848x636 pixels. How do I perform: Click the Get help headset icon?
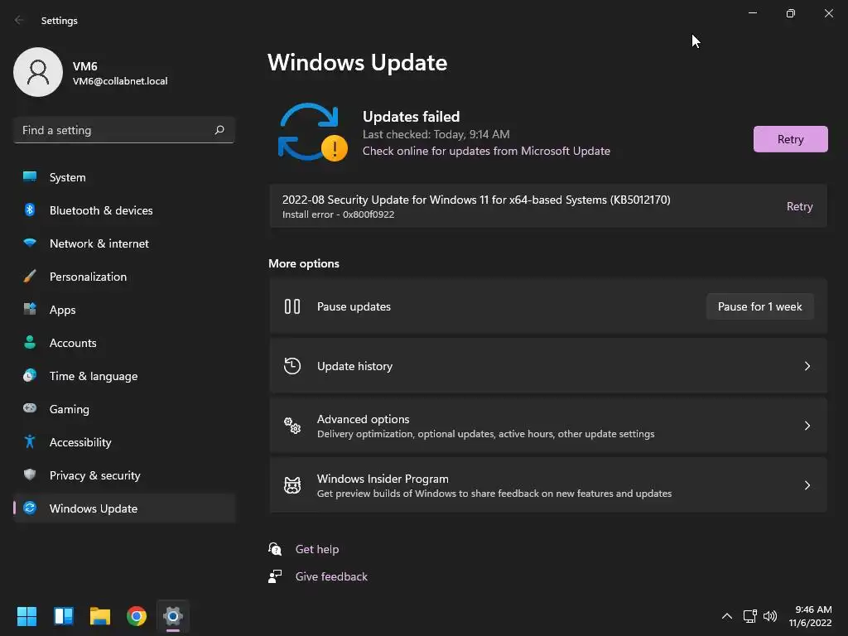coord(275,549)
